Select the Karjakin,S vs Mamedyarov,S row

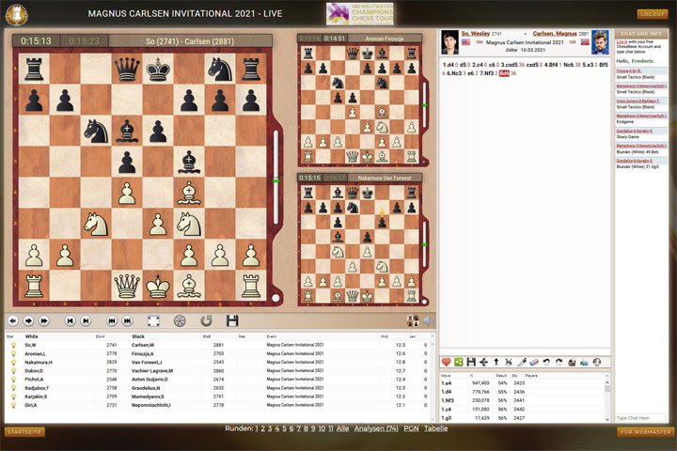pos(217,397)
